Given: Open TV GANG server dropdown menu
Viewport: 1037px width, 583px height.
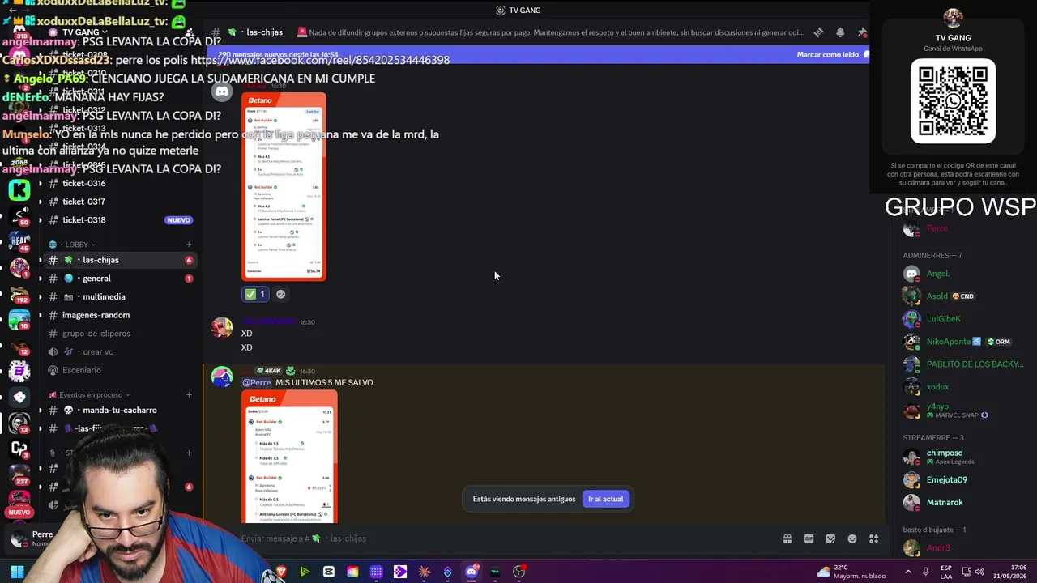Looking at the screenshot, I should point(85,32).
